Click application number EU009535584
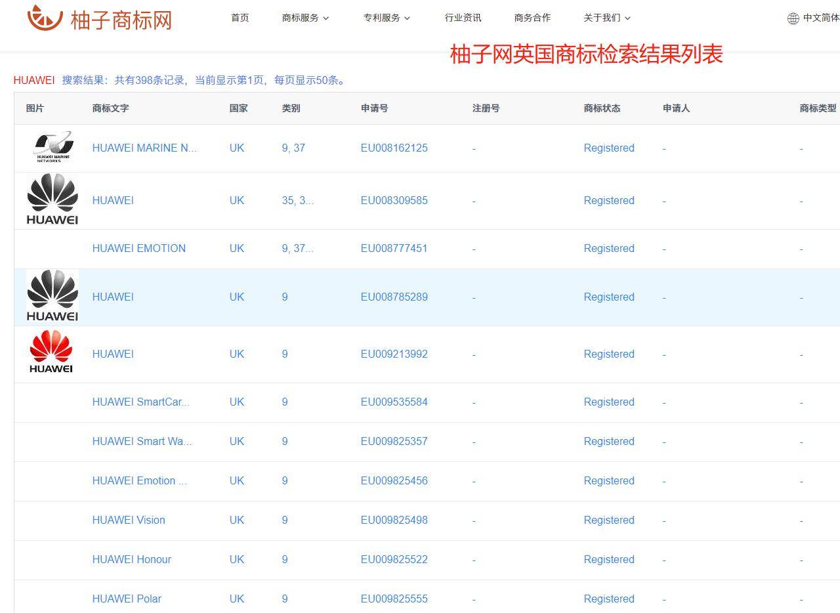Screen dimensions: 840x613 pos(394,402)
